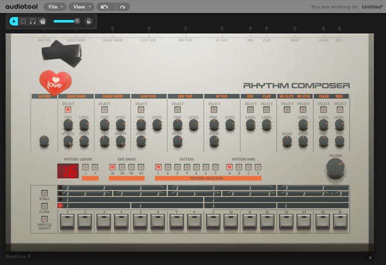Screen dimensions: 386x265
Task: Activate the marquee selection tool
Action: click(23, 21)
